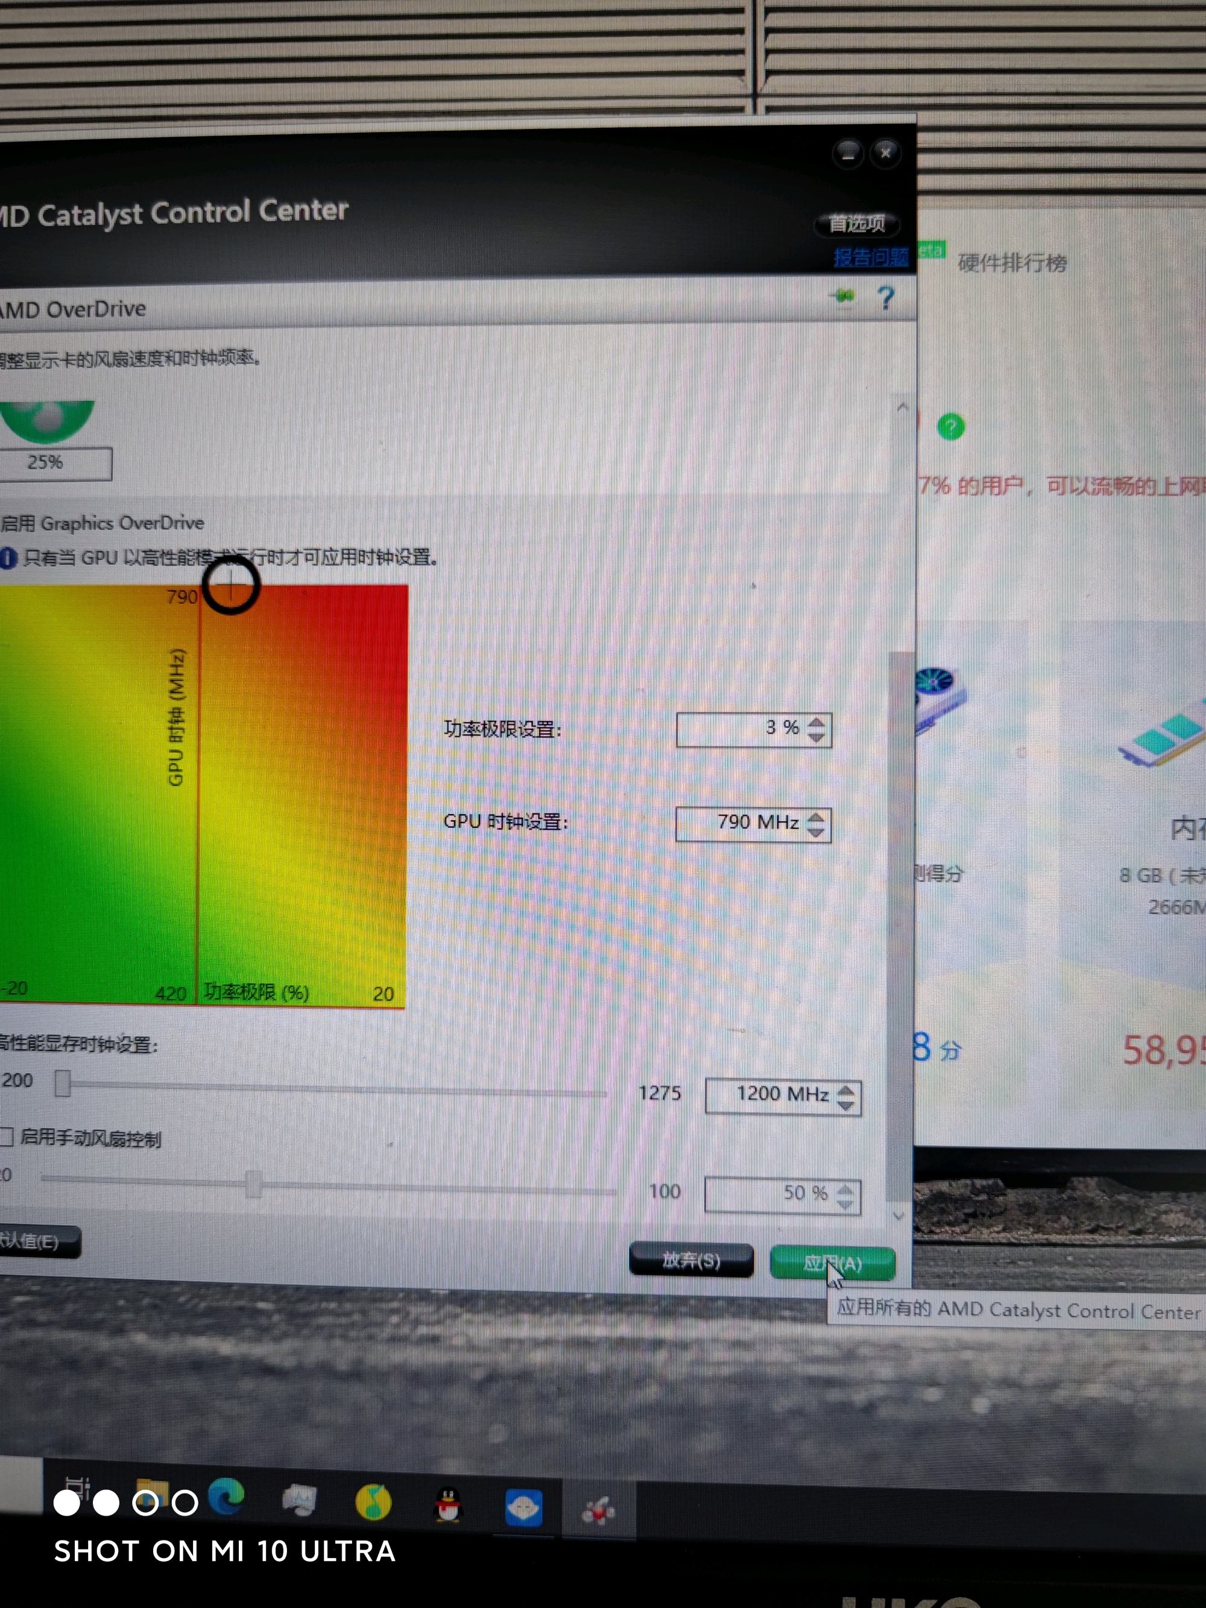
Task: Decrease memory clock 1200 MHz with down arrow
Action: pyautogui.click(x=845, y=1105)
